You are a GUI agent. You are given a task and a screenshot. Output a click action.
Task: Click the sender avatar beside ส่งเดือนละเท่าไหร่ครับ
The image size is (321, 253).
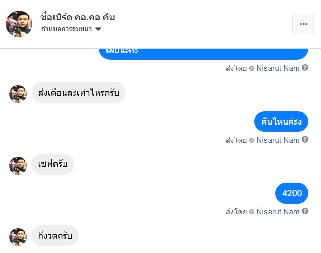[x=18, y=93]
